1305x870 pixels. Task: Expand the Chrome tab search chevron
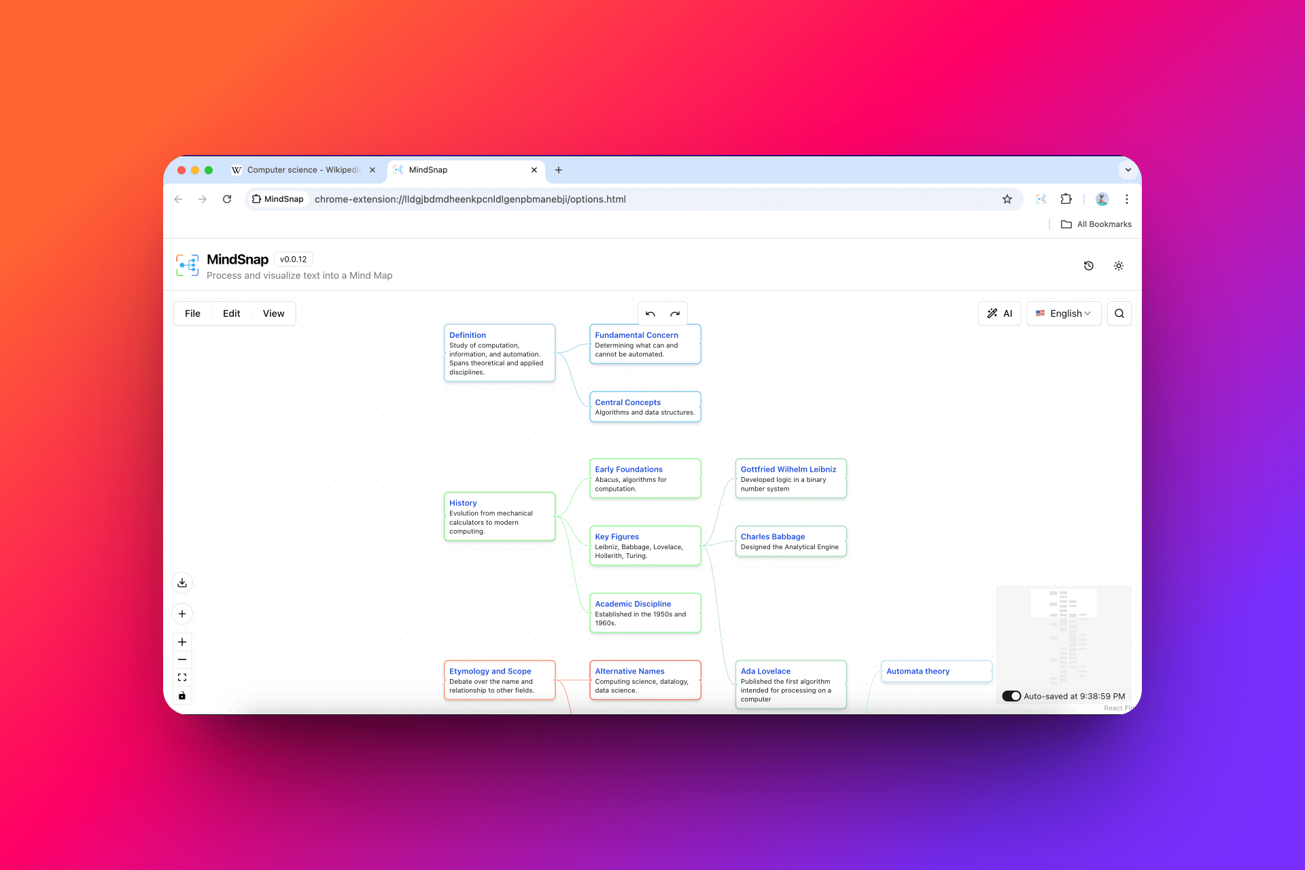(x=1128, y=170)
